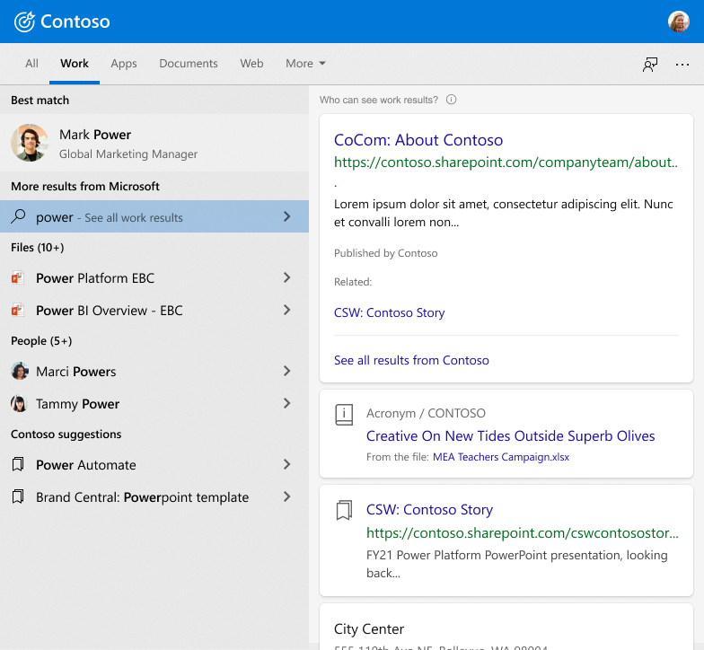Switch to the All tab
This screenshot has height=650, width=704.
[x=31, y=63]
